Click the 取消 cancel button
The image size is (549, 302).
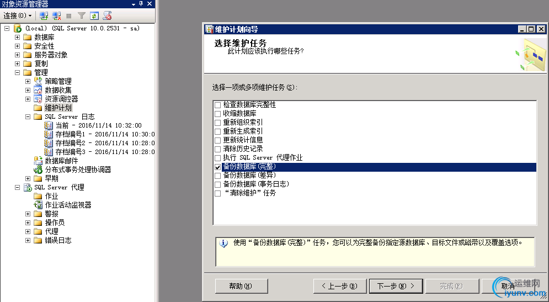coord(508,286)
